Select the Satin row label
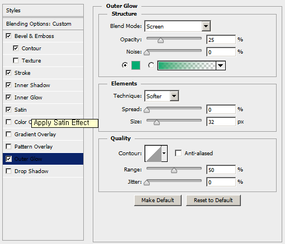The image size is (285, 244). tap(21, 109)
